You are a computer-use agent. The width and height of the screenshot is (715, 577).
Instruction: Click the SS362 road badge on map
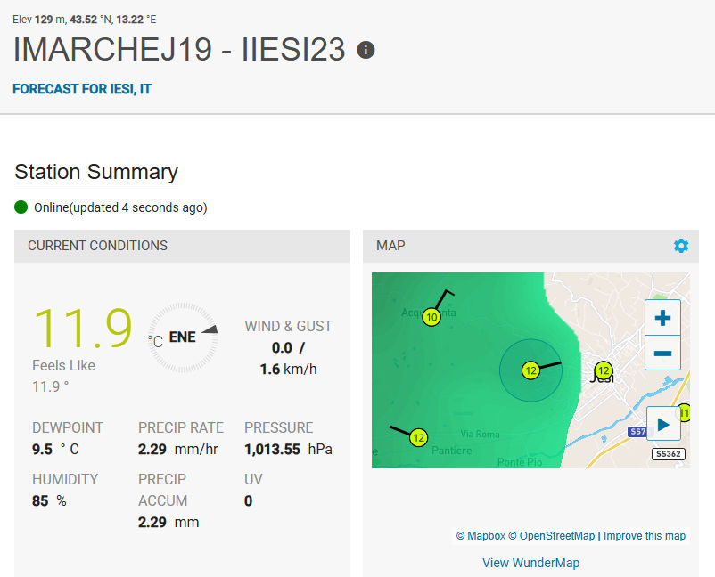[668, 454]
